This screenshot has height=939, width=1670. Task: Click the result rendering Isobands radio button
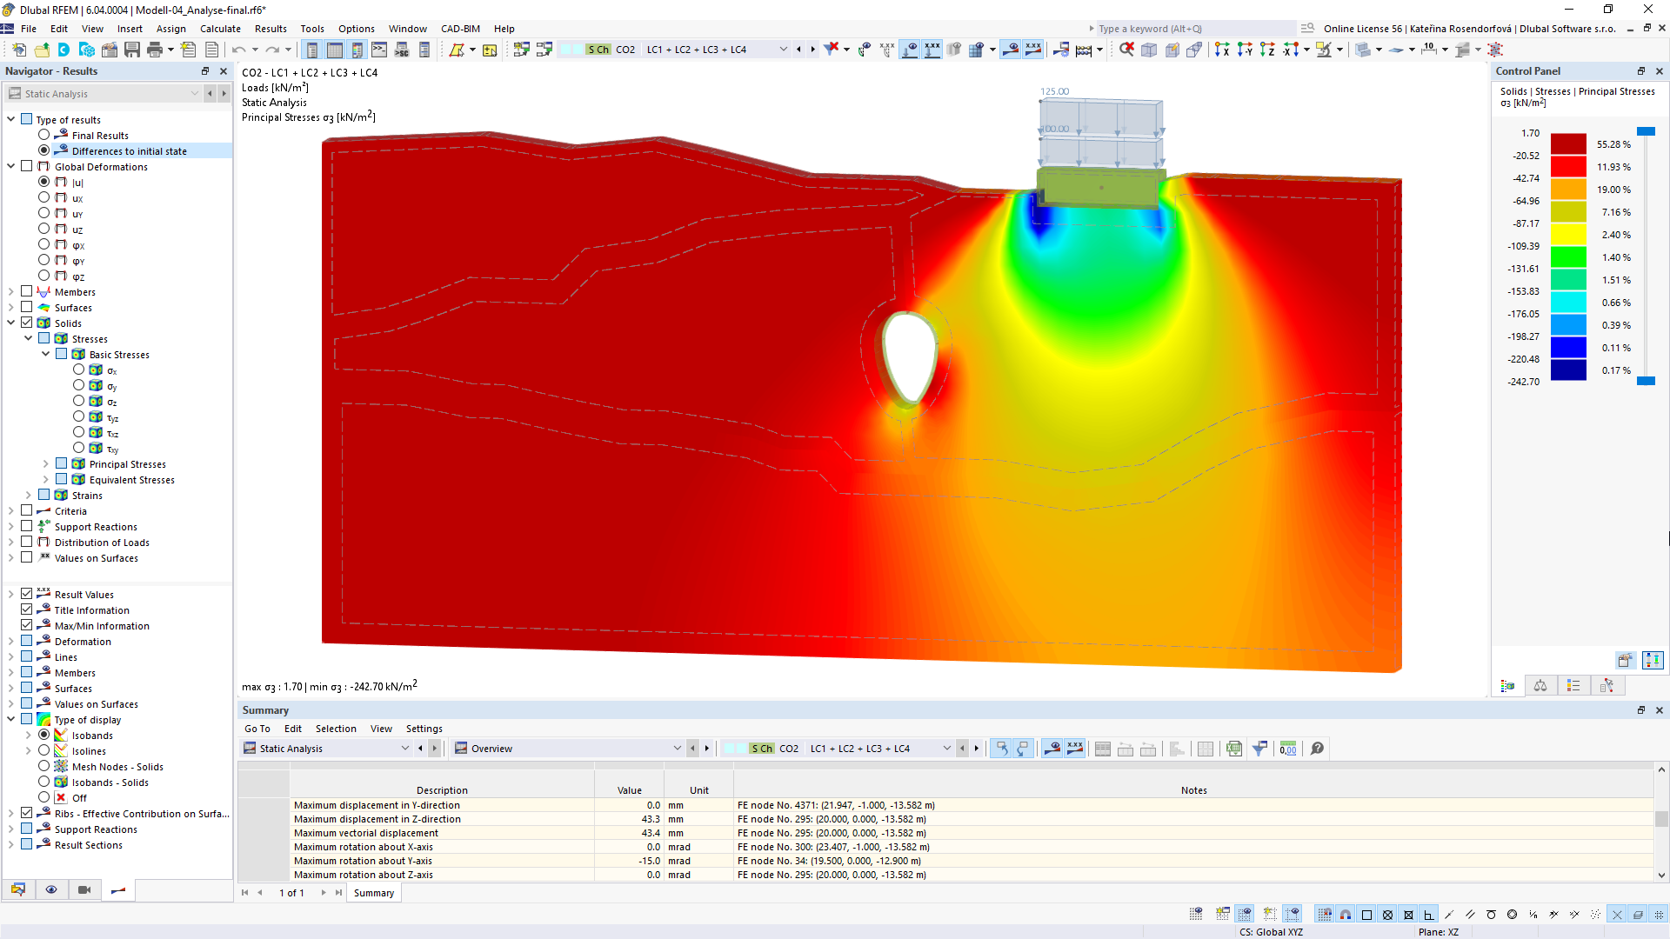pos(46,735)
